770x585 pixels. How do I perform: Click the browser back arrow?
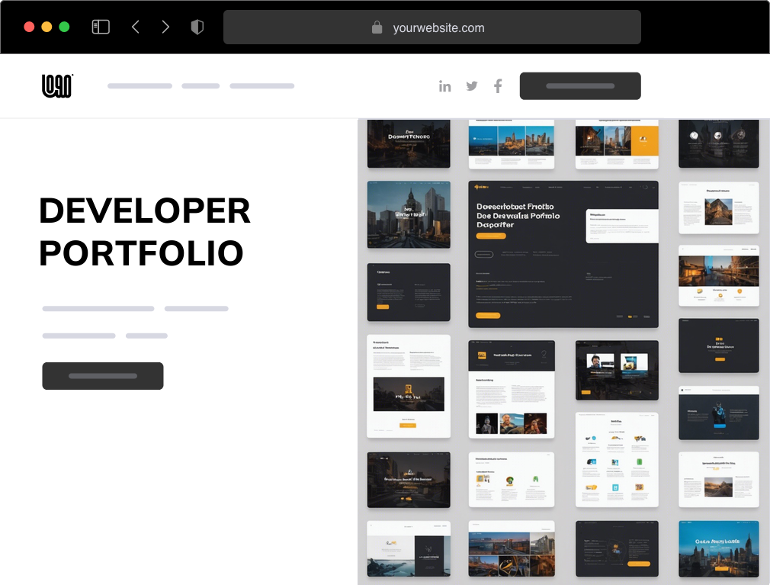point(135,26)
